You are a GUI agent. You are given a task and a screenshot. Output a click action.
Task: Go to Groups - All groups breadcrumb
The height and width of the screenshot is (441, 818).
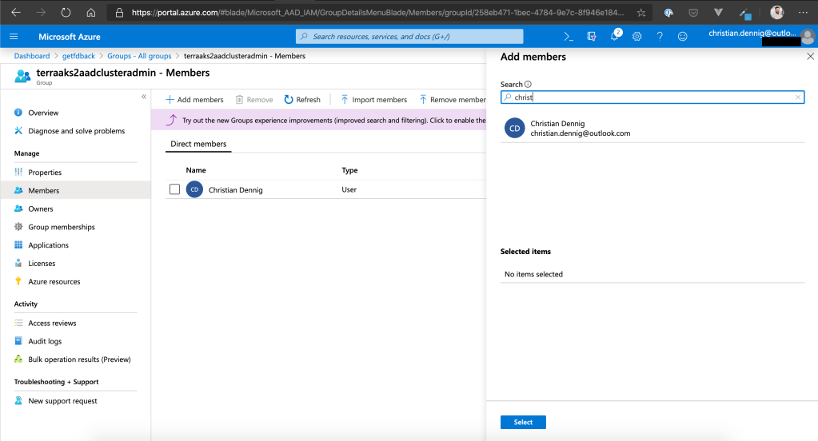pyautogui.click(x=139, y=56)
